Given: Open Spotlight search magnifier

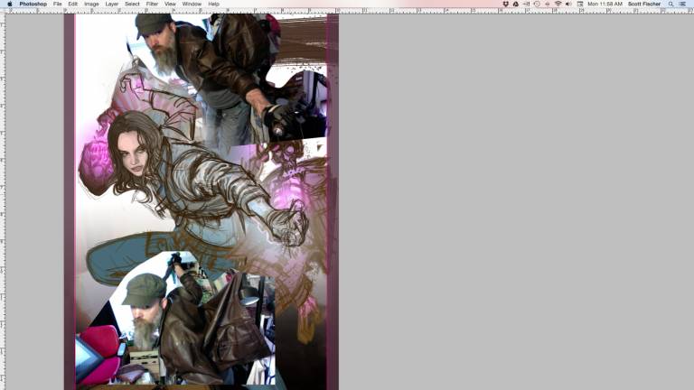Looking at the screenshot, I should [x=671, y=4].
